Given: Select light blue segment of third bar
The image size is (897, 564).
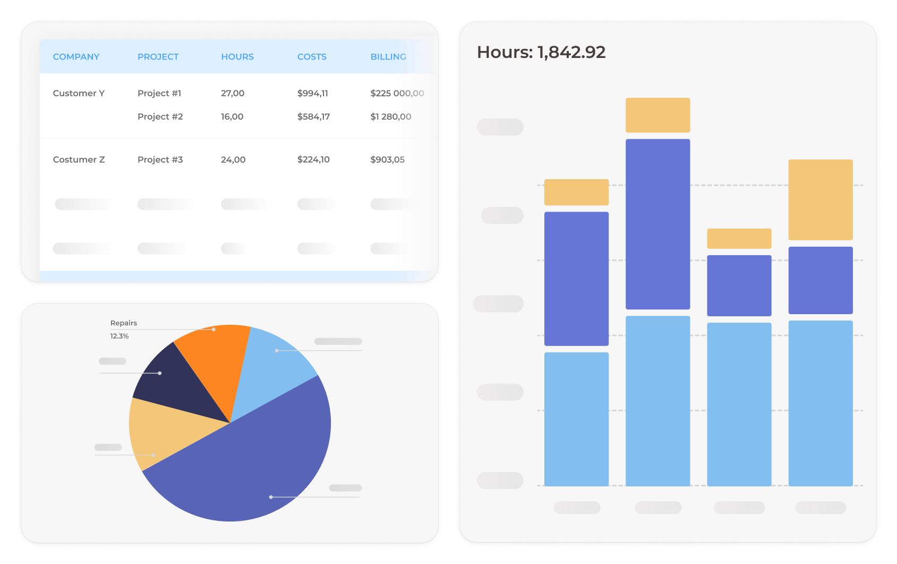Looking at the screenshot, I should click(x=739, y=404).
